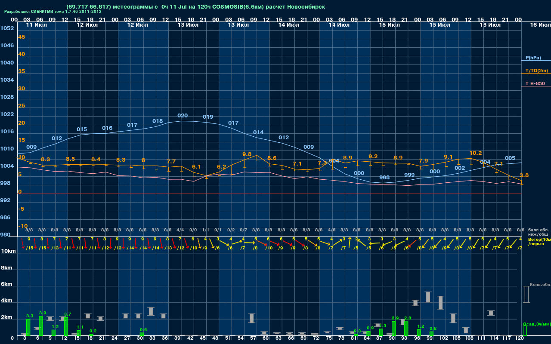Select the 015 pressure label
Screen dimensions: 551x344
(x=82, y=129)
